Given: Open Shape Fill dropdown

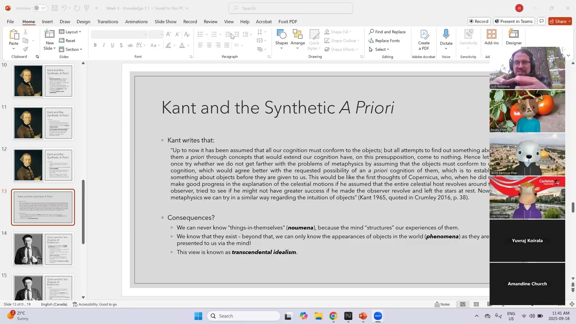Looking at the screenshot, I should [x=337, y=32].
